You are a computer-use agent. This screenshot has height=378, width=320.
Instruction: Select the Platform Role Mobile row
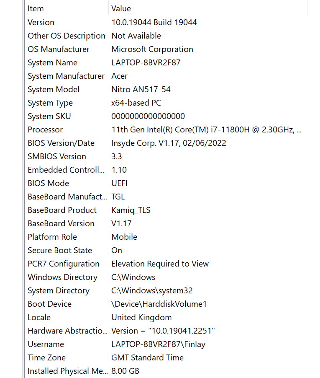pos(166,237)
